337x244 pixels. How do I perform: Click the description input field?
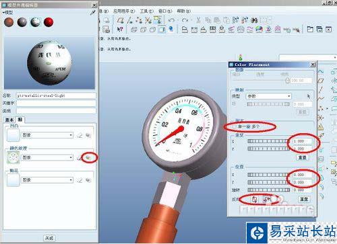coord(56,111)
